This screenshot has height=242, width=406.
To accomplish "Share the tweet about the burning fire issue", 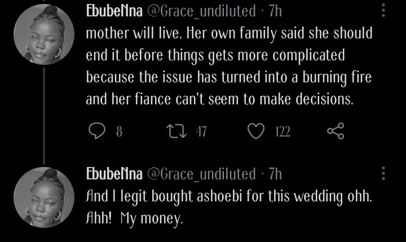I will tap(336, 131).
